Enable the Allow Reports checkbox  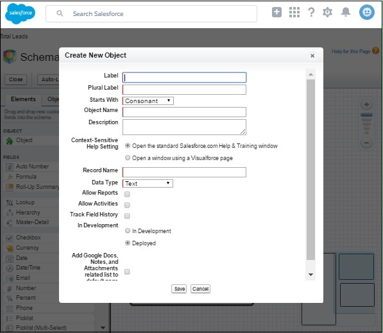tap(127, 194)
